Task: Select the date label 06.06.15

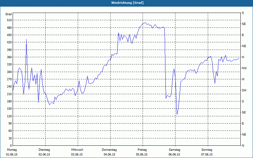Action: (x=174, y=155)
